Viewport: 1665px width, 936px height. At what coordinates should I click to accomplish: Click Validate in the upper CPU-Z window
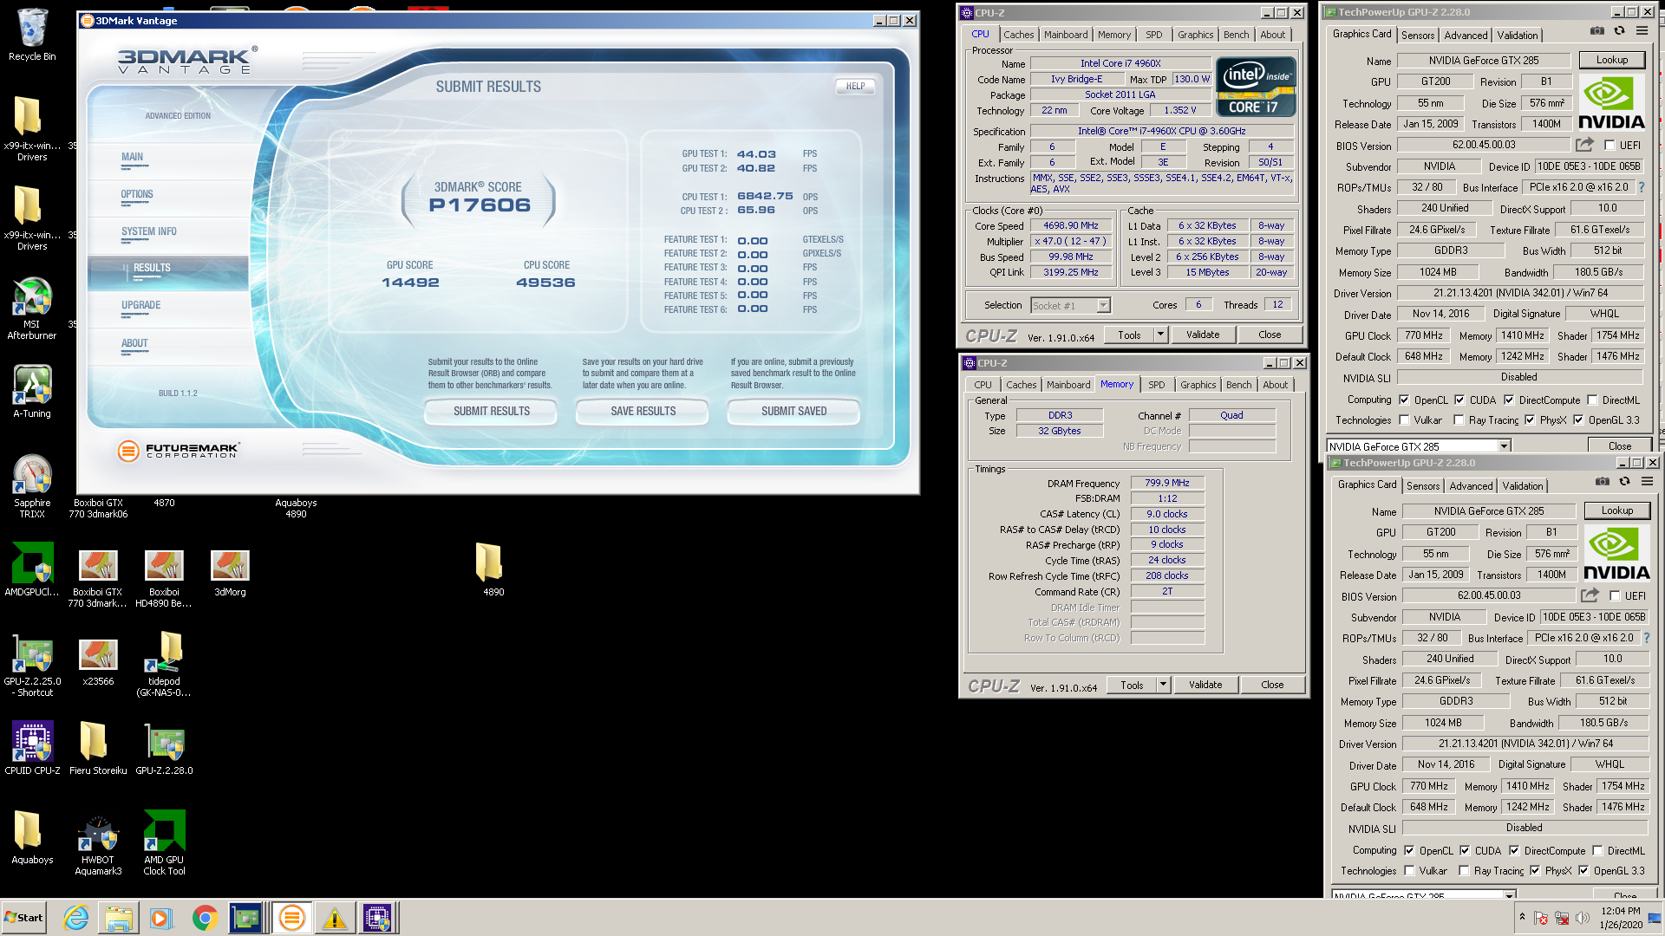click(x=1203, y=335)
